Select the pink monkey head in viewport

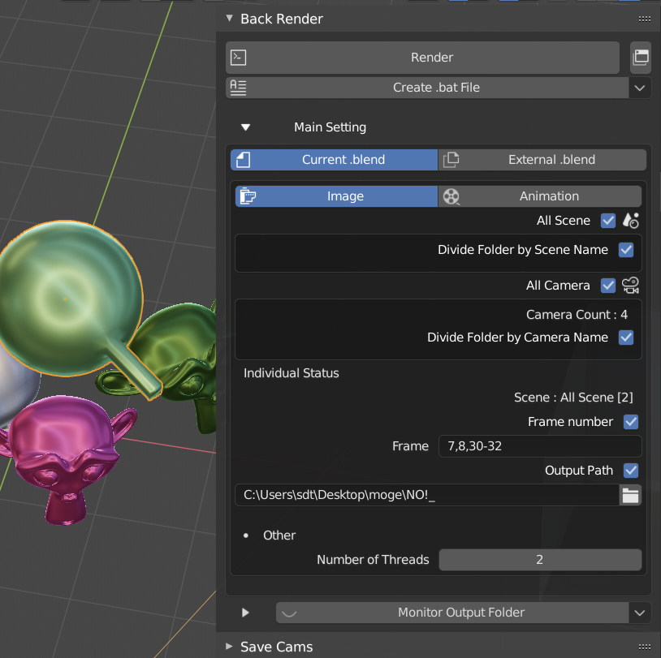(65, 455)
